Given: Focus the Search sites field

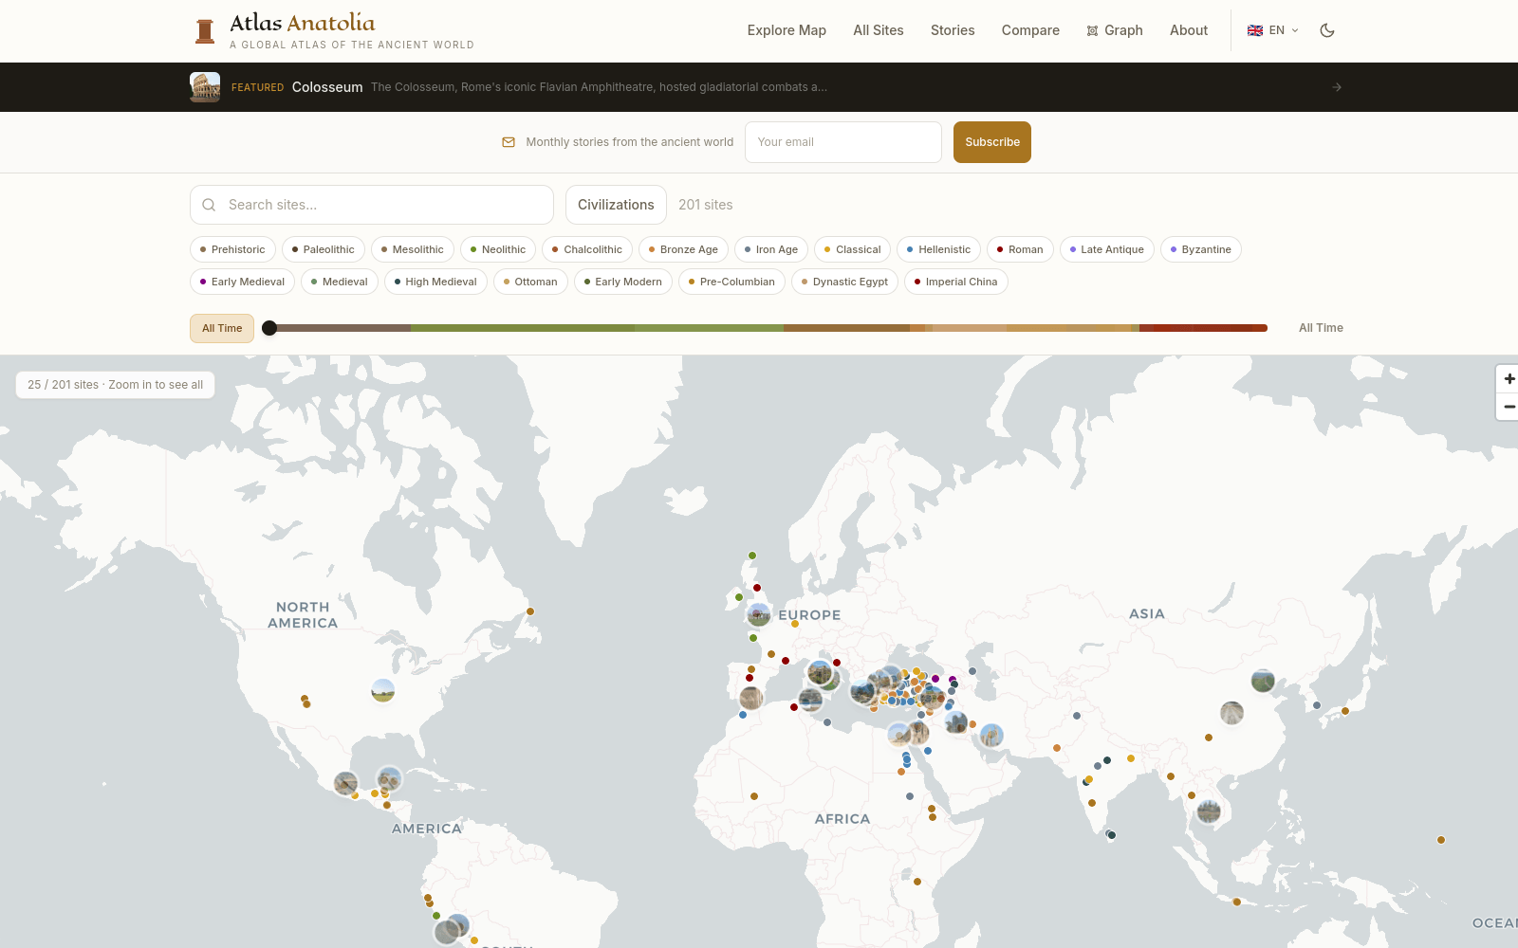Looking at the screenshot, I should (x=372, y=205).
